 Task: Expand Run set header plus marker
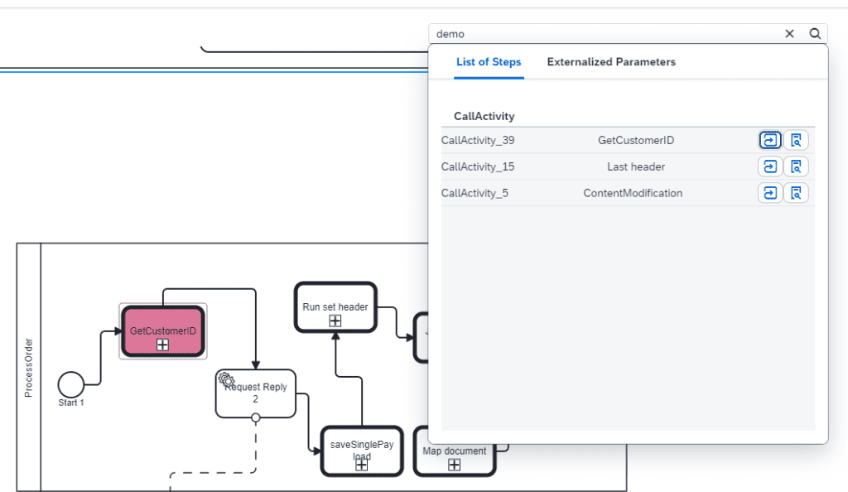[335, 321]
